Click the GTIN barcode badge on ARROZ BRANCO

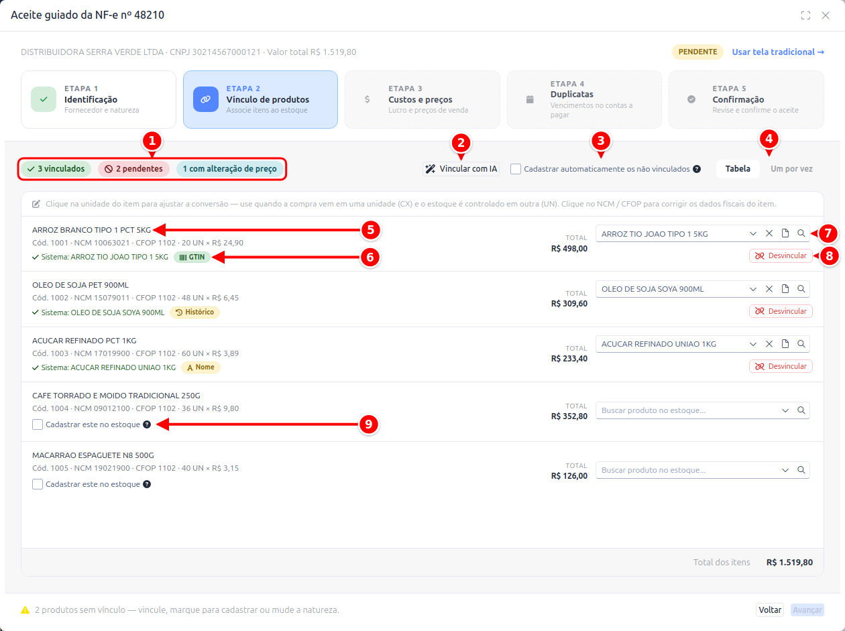pyautogui.click(x=192, y=257)
